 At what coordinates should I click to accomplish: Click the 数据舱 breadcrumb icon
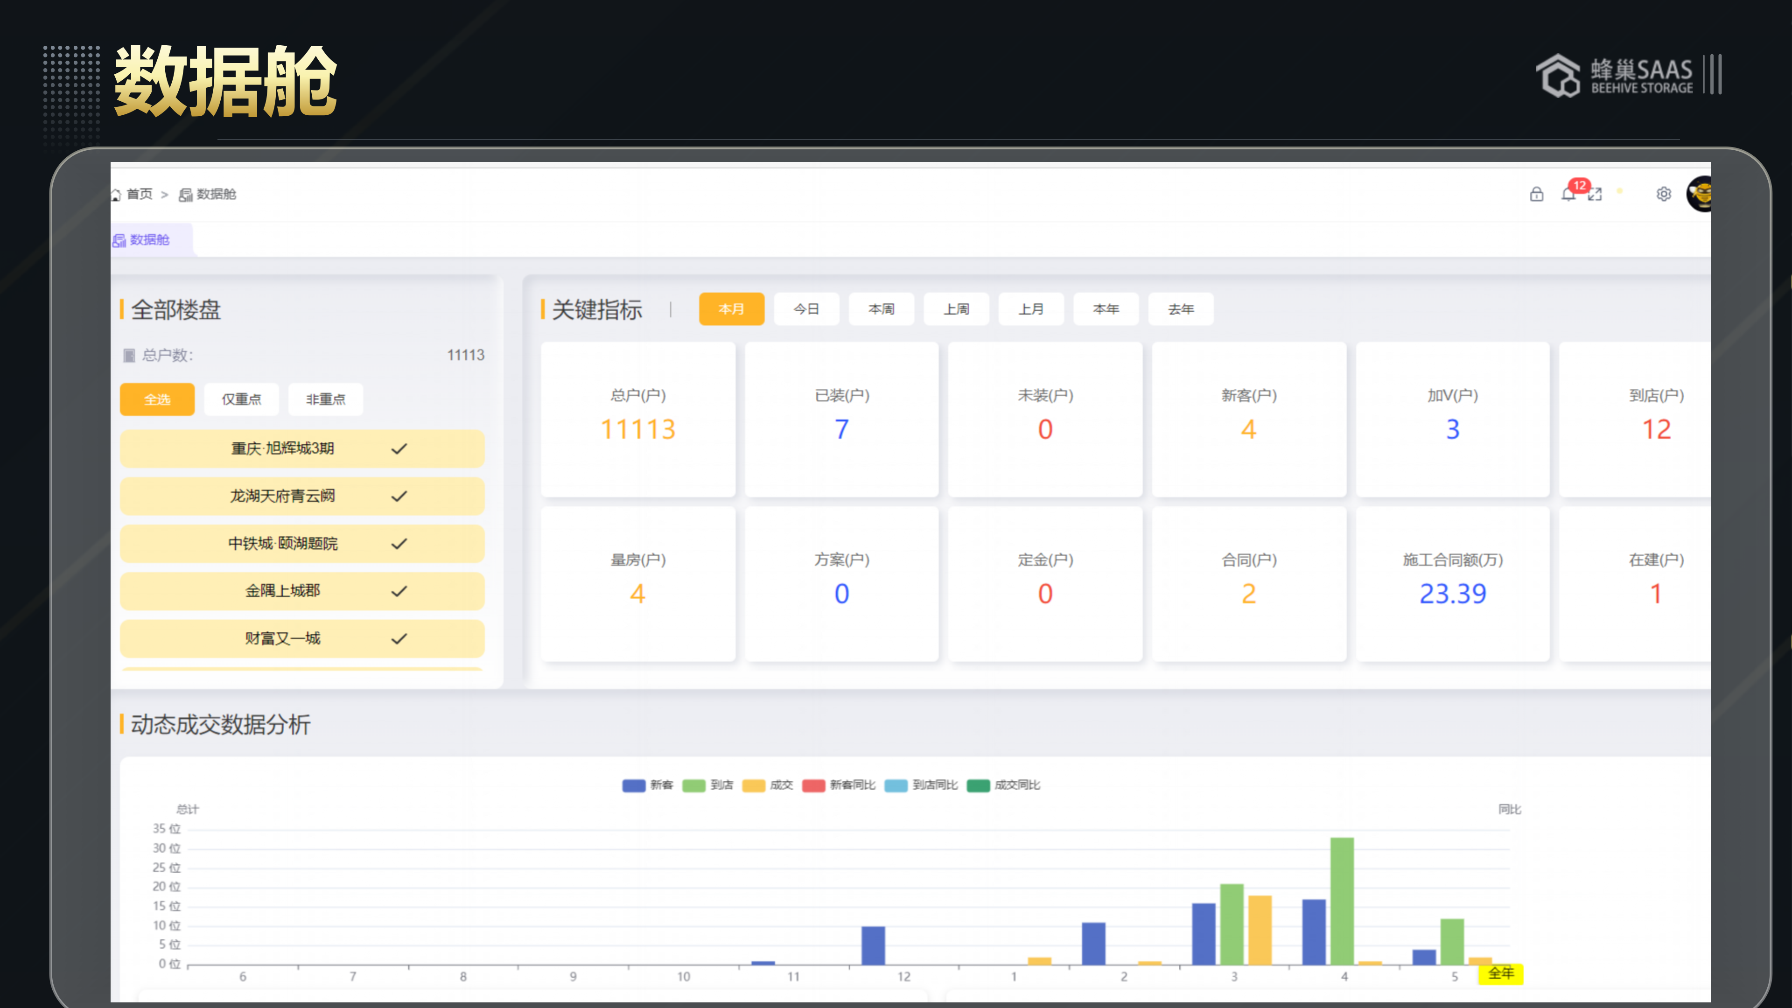click(185, 195)
